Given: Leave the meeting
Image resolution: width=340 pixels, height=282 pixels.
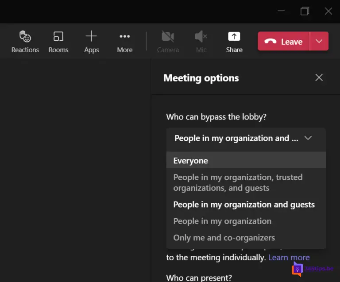Looking at the screenshot, I should click(x=284, y=42).
